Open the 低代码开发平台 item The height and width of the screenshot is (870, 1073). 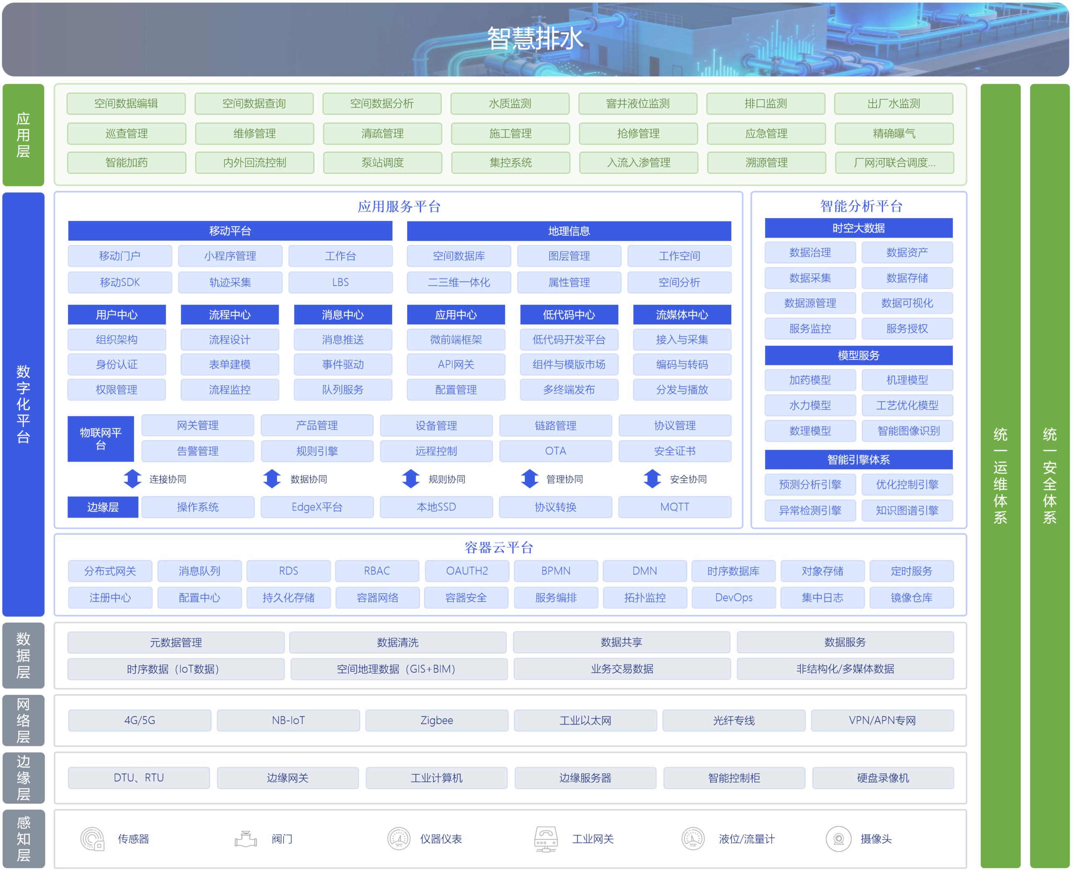point(569,340)
